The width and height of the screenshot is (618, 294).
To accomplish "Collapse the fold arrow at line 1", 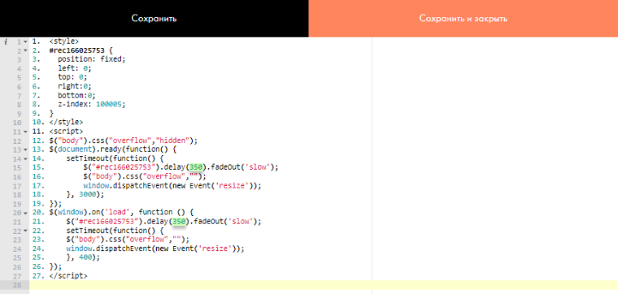I will pos(26,41).
